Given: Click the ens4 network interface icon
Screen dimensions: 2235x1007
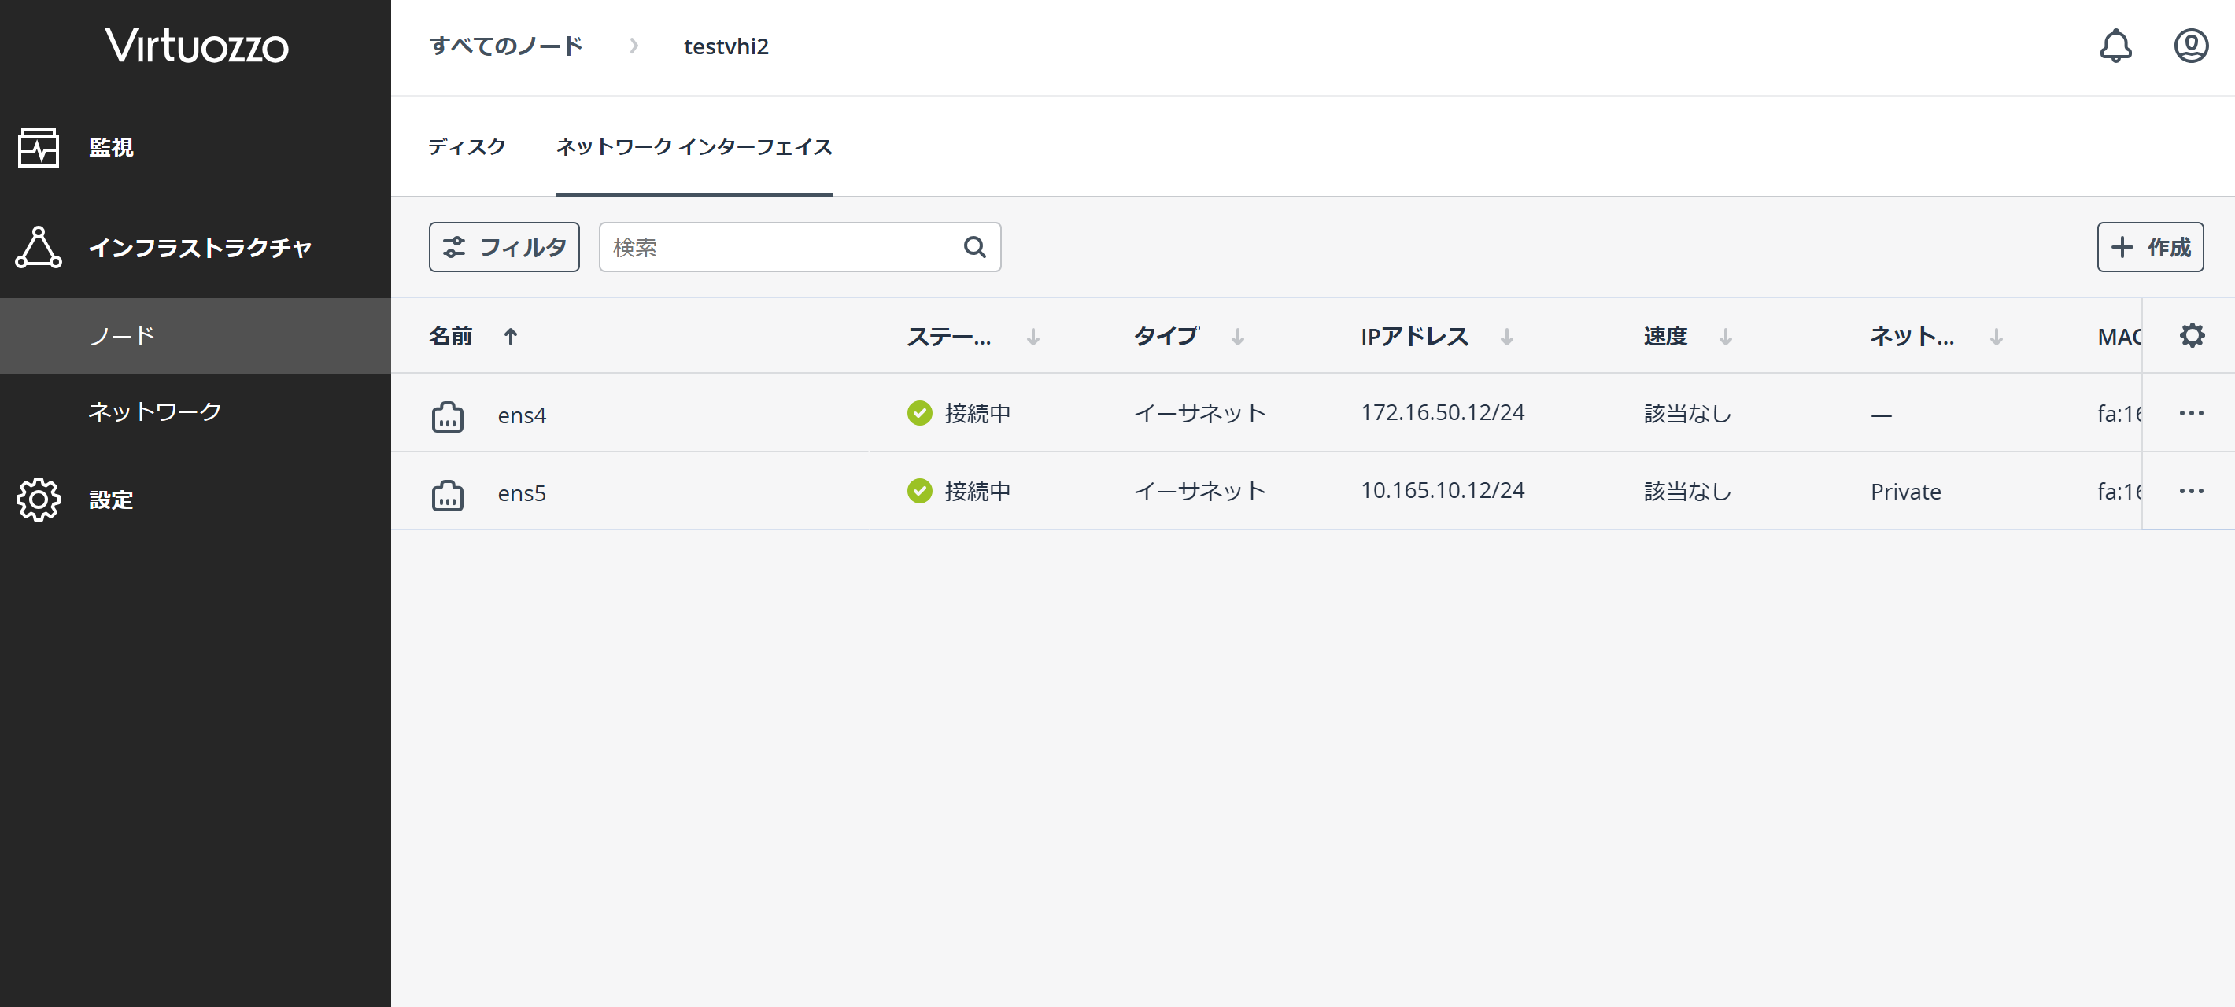Looking at the screenshot, I should click(448, 416).
